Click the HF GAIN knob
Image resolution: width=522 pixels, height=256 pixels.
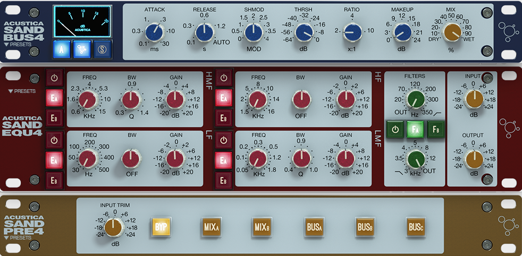tap(346, 100)
